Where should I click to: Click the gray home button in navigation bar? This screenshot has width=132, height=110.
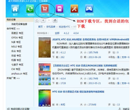tap(55, 20)
